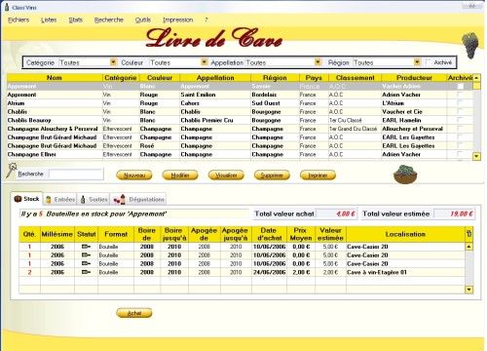
Task: Expand the Région dropdown
Action: 417,61
